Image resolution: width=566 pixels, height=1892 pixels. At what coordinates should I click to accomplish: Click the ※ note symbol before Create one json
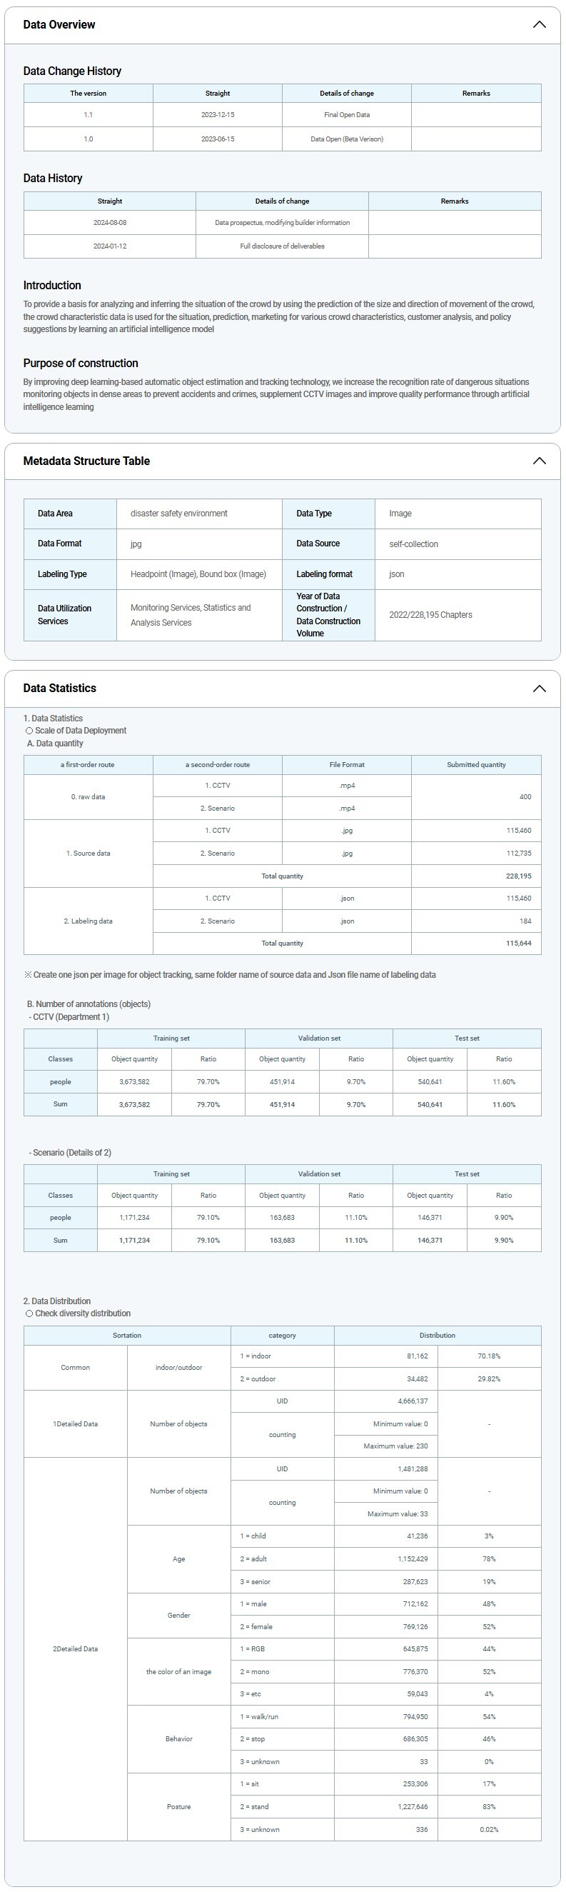pyautogui.click(x=28, y=975)
